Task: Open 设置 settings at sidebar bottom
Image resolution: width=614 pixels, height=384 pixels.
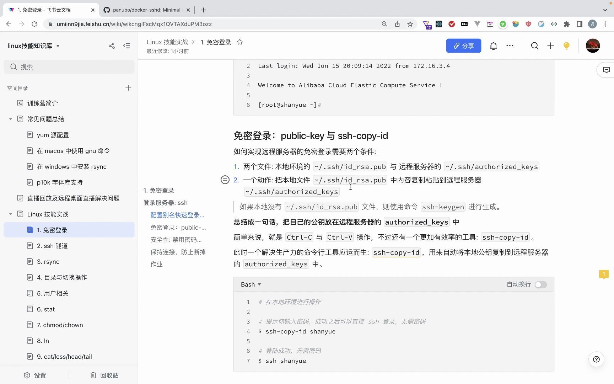Action: click(x=35, y=375)
